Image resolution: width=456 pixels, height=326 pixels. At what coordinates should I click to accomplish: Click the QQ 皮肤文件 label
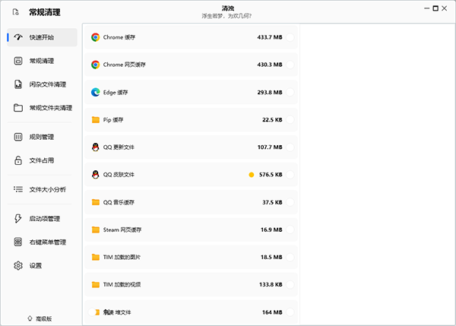tap(119, 175)
